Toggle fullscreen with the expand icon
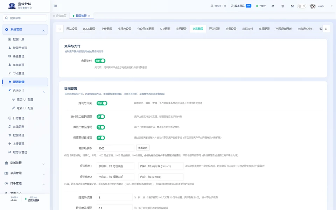This screenshot has height=210, width=336. pos(292,6)
